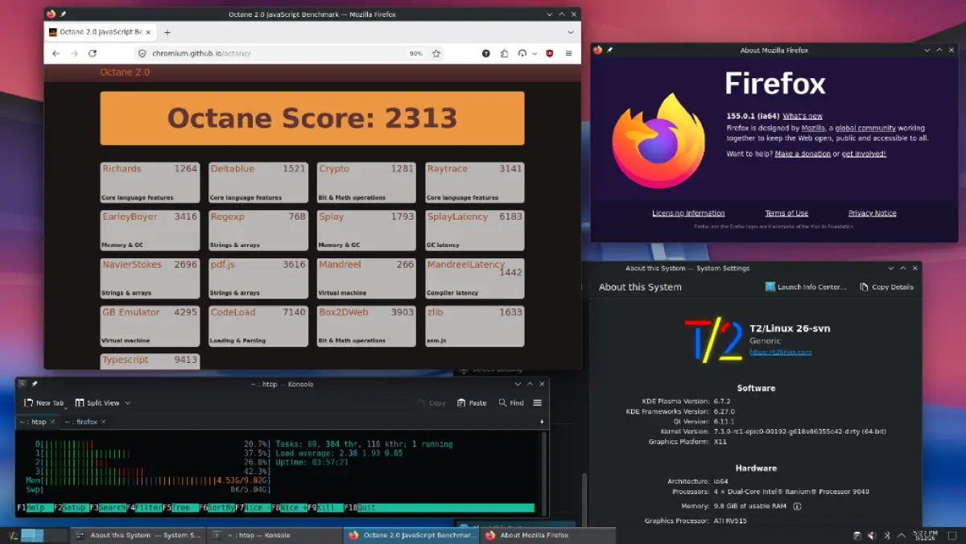Click the EarleyBoyer benchmark result
Screen dimensions: 966x544
coord(150,230)
